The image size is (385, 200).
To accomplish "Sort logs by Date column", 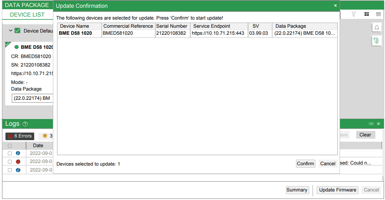I will click(38, 146).
